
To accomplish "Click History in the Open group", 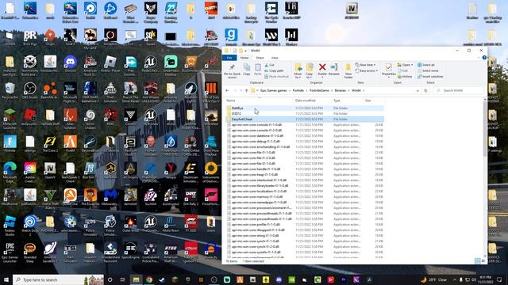I will [405, 77].
